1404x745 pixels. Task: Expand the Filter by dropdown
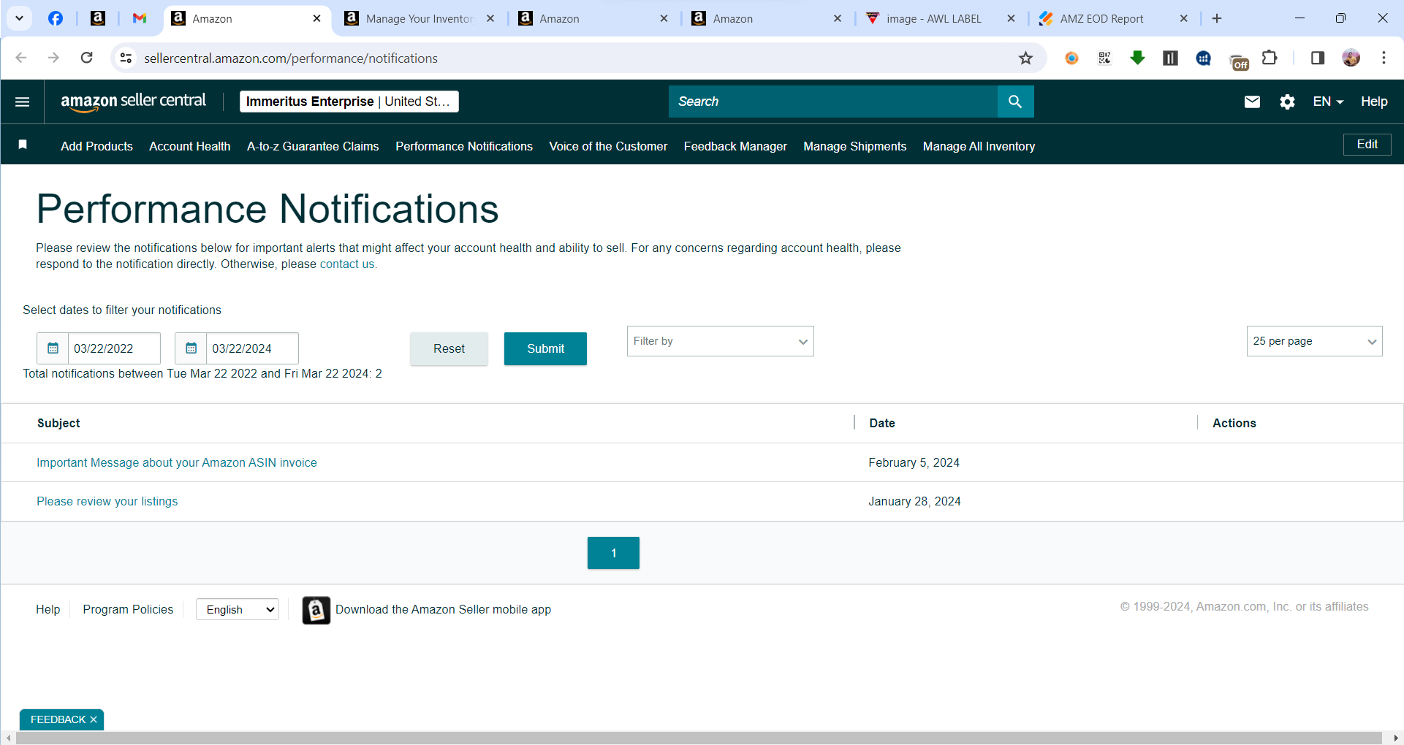[x=720, y=341]
